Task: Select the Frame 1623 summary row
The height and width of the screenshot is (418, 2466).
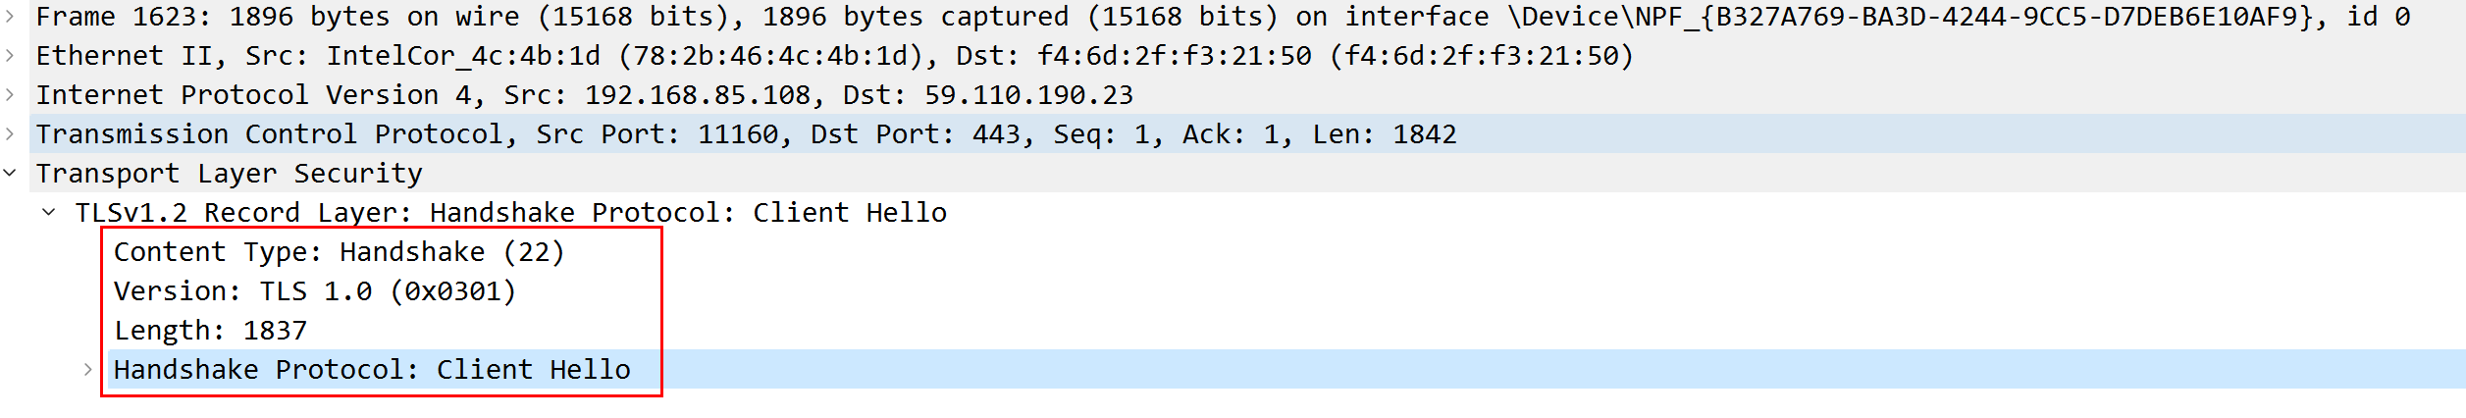Action: (x=589, y=17)
